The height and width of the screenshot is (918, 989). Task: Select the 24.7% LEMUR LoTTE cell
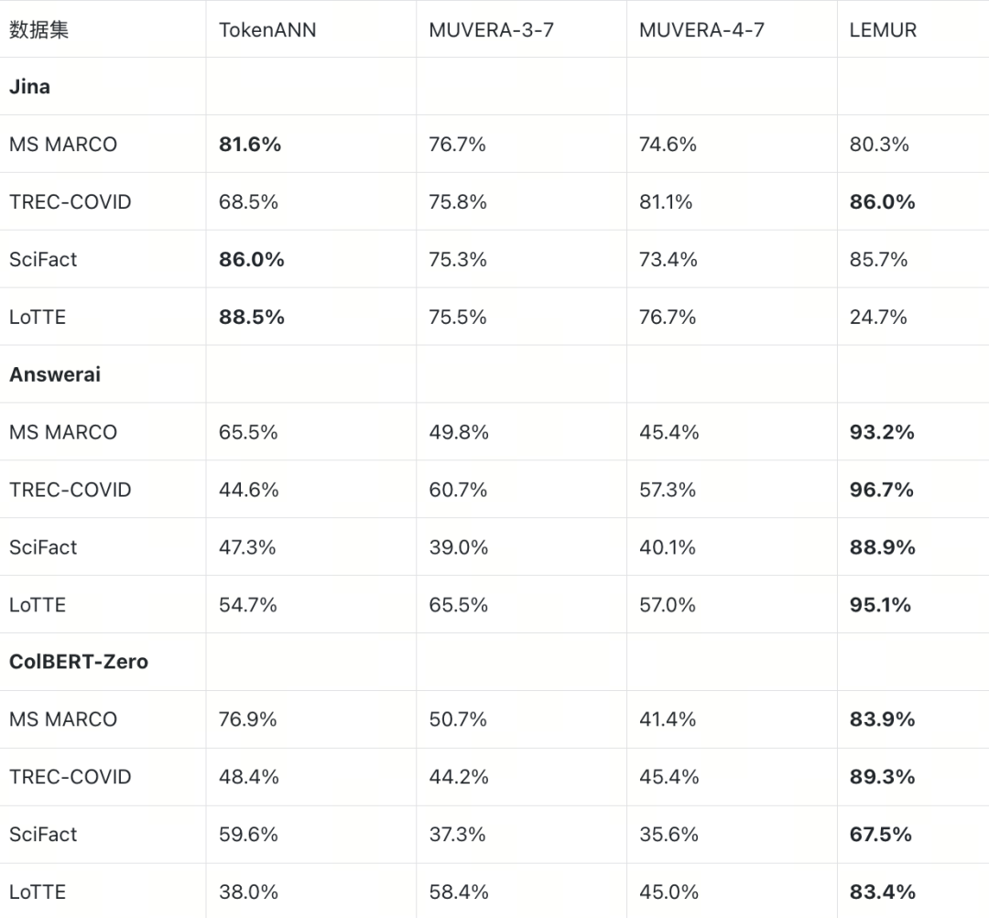point(878,318)
